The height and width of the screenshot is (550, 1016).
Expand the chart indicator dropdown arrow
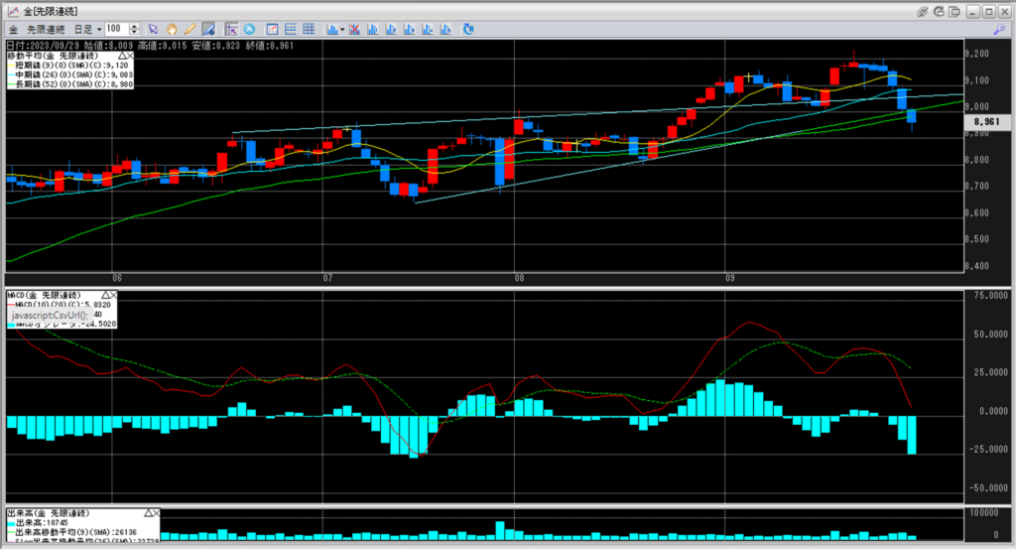coord(342,29)
